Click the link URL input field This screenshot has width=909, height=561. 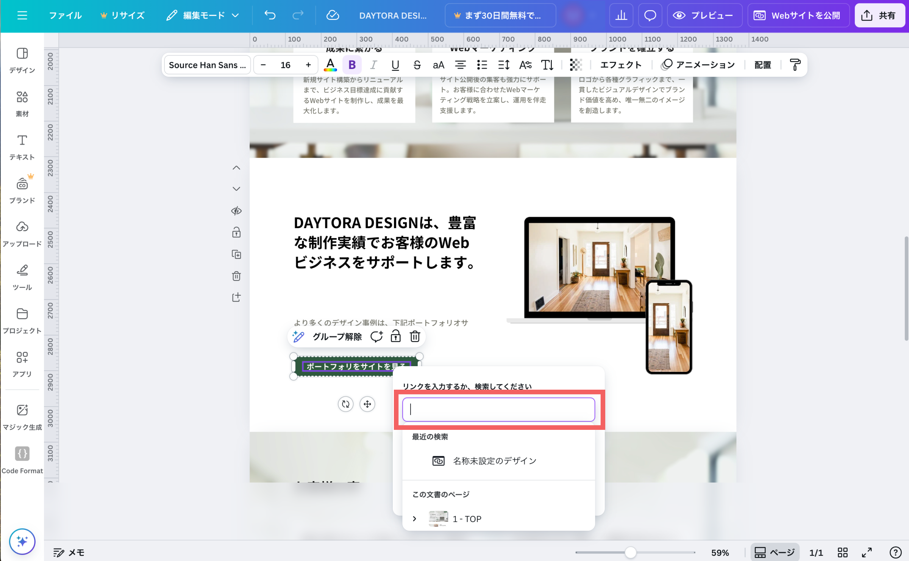(498, 409)
